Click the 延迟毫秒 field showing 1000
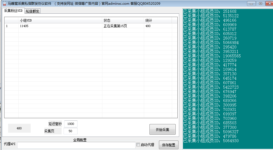This screenshot has height=150, width=273. [x=71, y=124]
